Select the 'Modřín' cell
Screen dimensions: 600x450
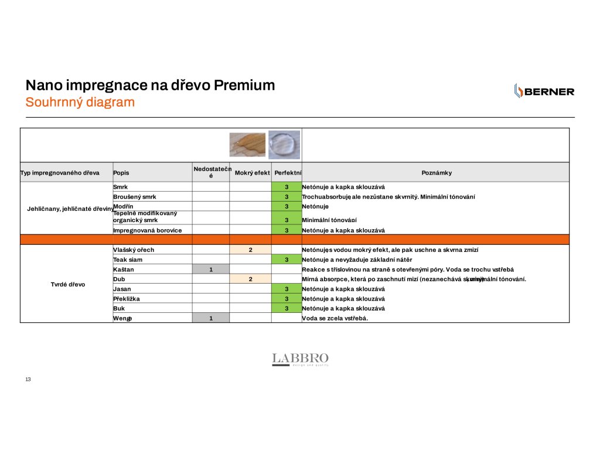tap(153, 206)
